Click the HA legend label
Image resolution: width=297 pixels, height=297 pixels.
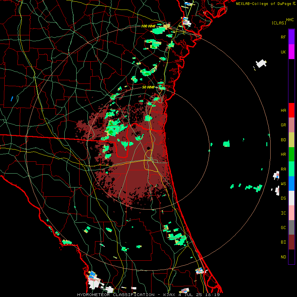click(283, 110)
